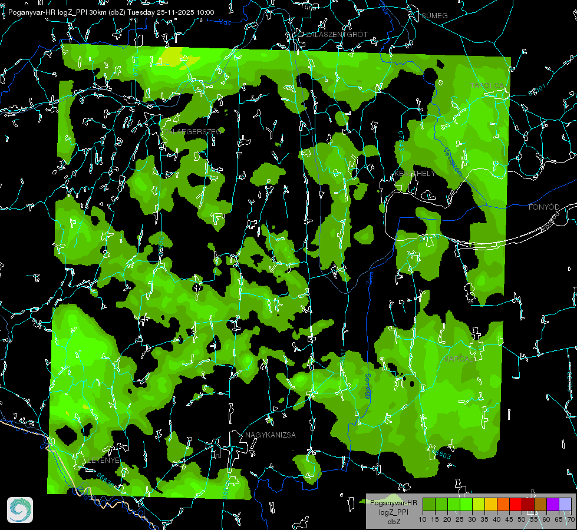Click the ZALASZENTGRÓT city label
Viewport: 577px width, 530px height.
(x=337, y=35)
